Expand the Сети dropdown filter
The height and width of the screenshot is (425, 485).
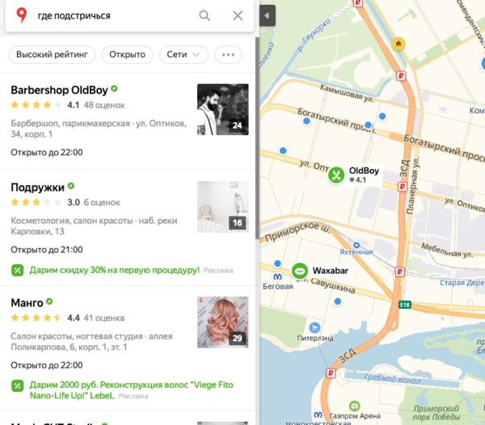coord(183,55)
